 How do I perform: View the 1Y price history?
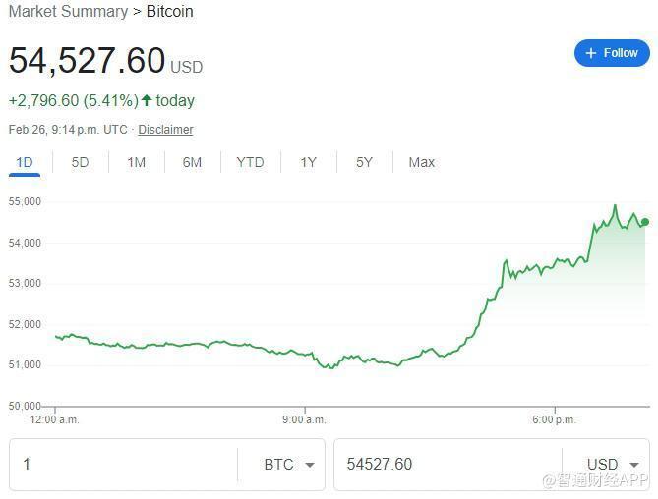tap(308, 162)
